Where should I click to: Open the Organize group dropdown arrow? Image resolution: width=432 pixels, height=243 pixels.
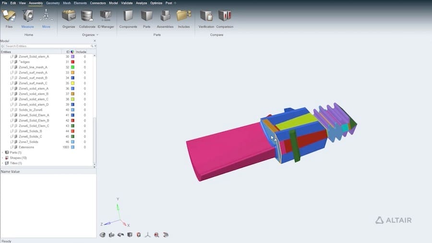(97, 35)
